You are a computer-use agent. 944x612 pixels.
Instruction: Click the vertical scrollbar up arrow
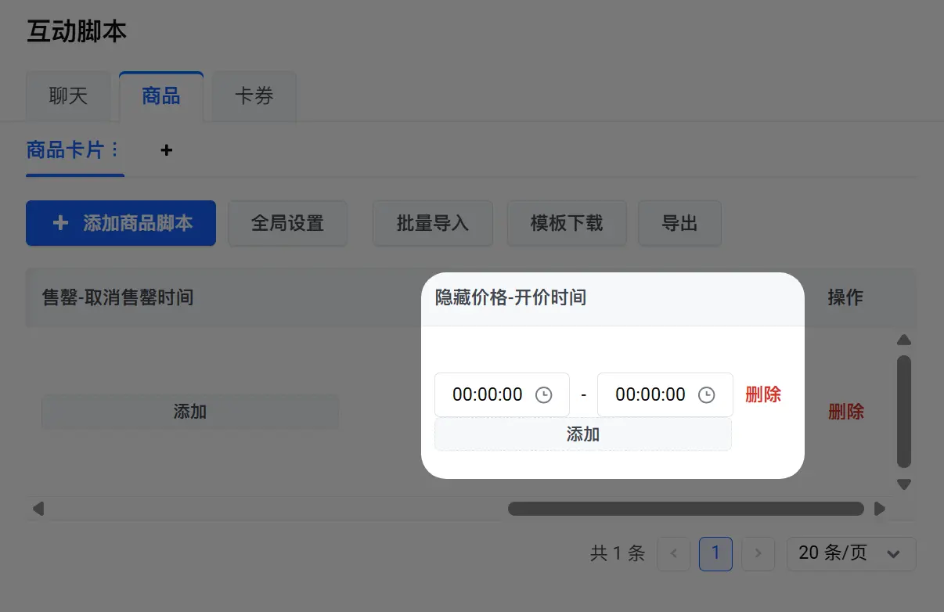pyautogui.click(x=904, y=340)
